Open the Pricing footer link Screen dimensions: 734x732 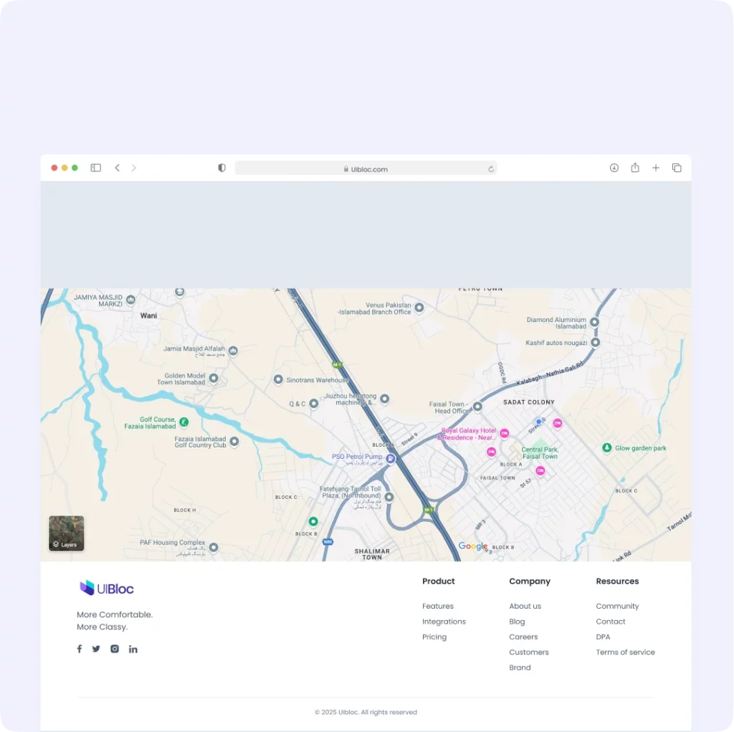434,637
